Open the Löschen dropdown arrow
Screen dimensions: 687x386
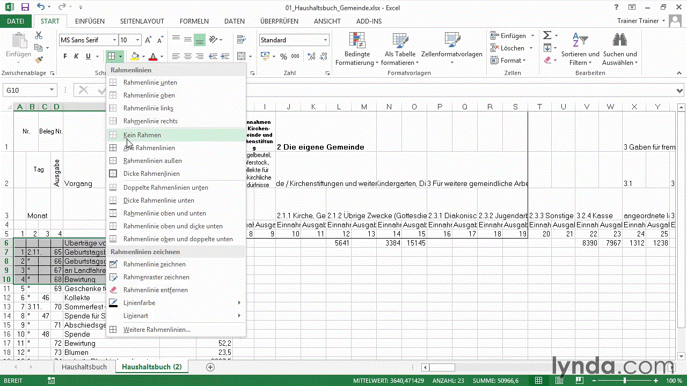click(532, 48)
